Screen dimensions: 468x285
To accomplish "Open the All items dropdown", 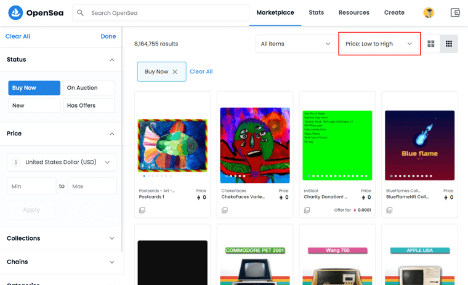I will coord(296,44).
